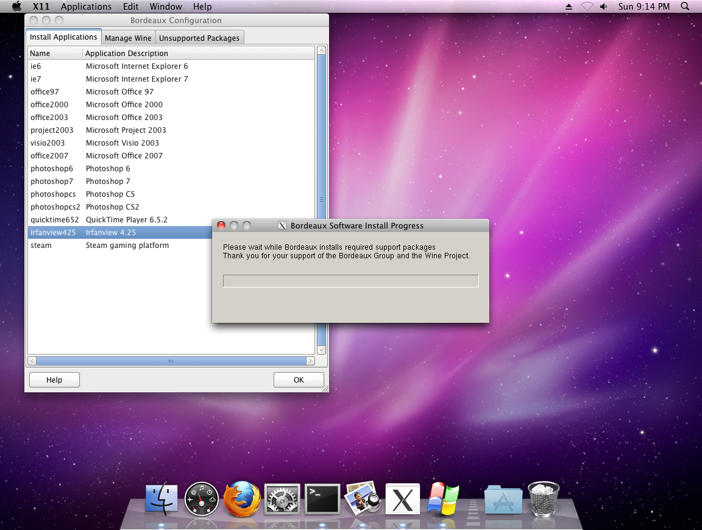
Task: Click the eject icon in menu bar
Action: coord(569,6)
